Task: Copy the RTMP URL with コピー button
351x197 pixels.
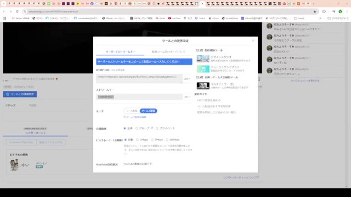Action: [187, 79]
